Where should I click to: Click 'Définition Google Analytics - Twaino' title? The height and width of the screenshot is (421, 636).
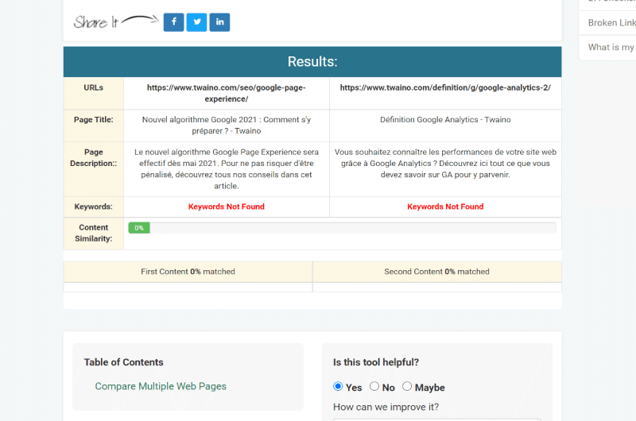445,119
